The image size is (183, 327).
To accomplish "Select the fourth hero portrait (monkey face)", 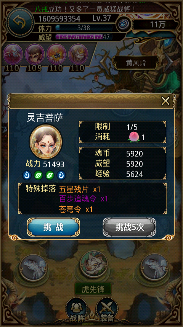I will [78, 54].
